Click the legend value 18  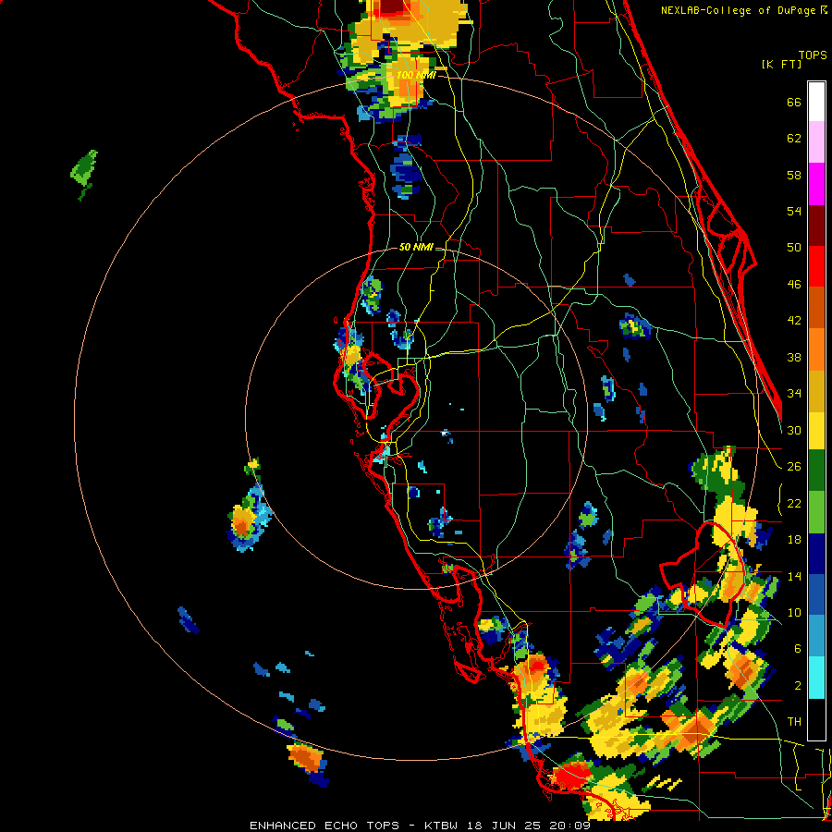tap(794, 540)
